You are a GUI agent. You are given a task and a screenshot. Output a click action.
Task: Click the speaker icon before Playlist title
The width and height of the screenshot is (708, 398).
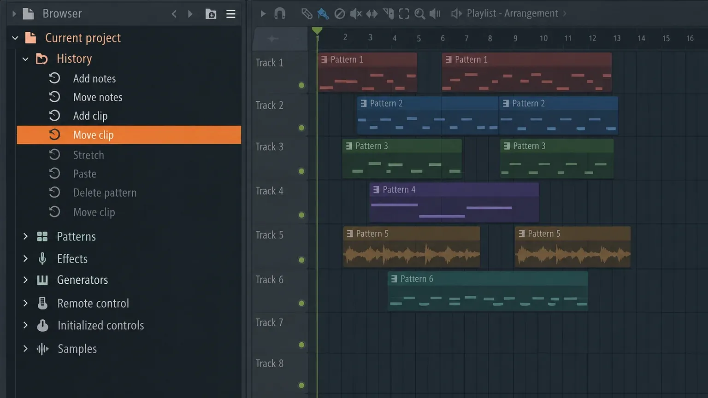point(456,14)
